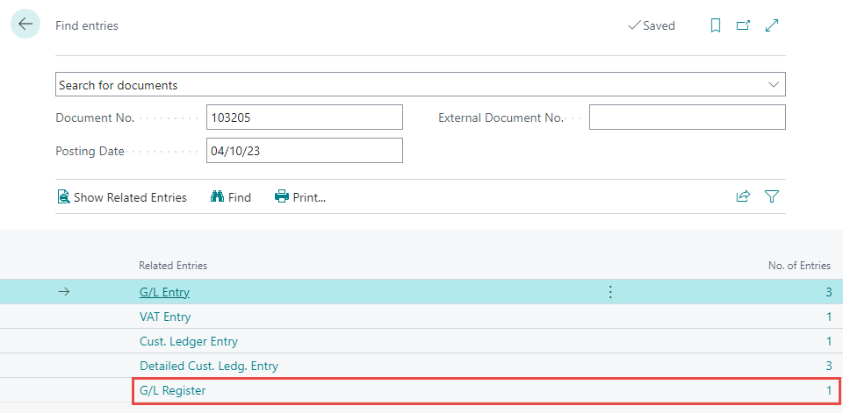
Task: Click the Related Entries column header
Action: tap(173, 266)
